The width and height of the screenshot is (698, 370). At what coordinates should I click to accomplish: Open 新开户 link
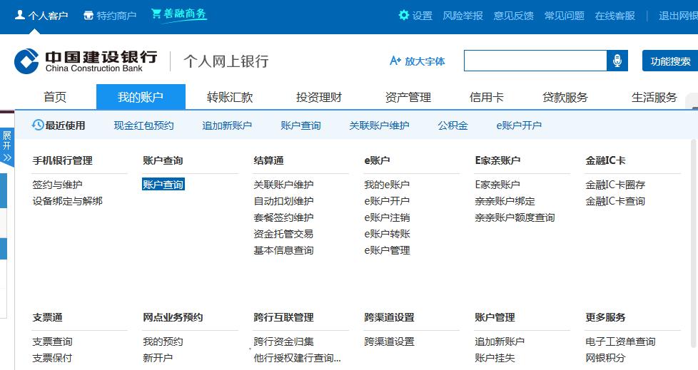pyautogui.click(x=158, y=358)
